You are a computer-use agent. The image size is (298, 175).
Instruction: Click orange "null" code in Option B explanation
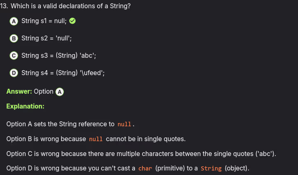(96, 139)
